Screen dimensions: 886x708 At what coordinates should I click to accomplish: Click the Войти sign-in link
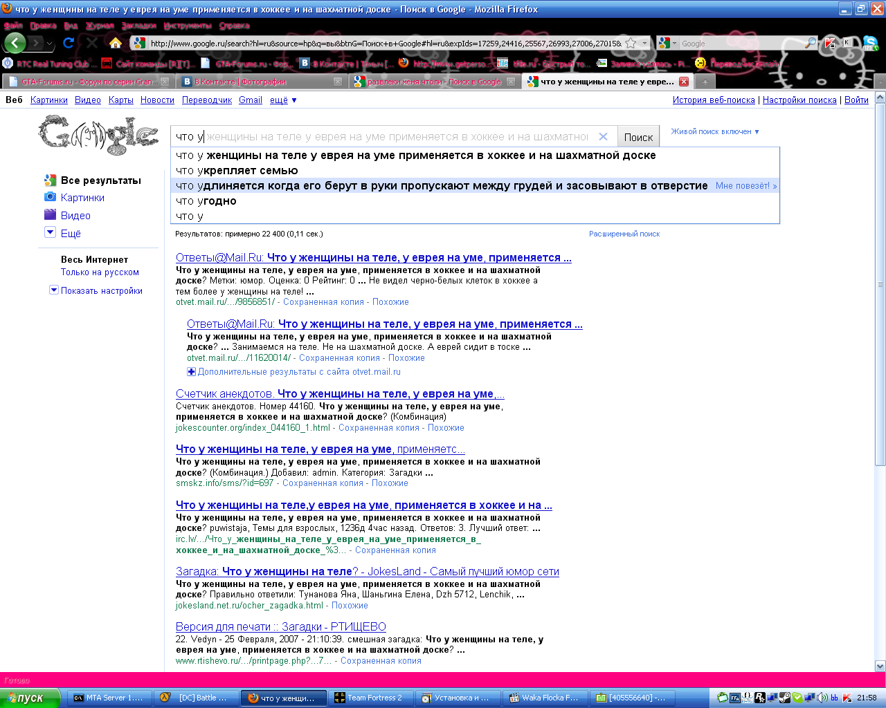click(856, 100)
